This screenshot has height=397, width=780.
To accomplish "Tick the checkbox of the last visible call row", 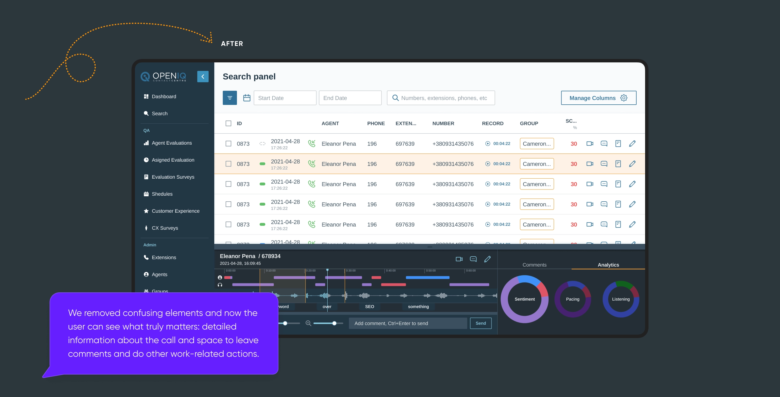I will point(229,224).
